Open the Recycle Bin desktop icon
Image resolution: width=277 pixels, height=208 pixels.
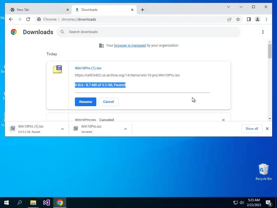[x=263, y=172]
